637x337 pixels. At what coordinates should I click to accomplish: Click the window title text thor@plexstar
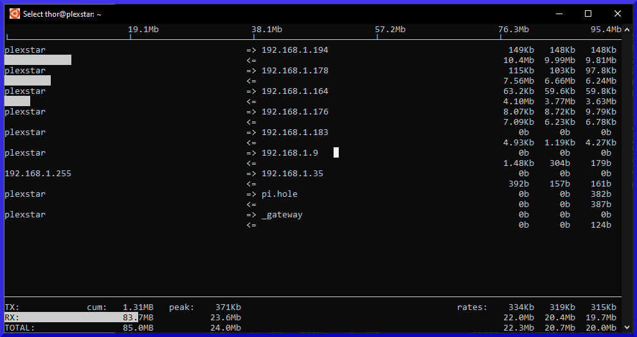[62, 14]
